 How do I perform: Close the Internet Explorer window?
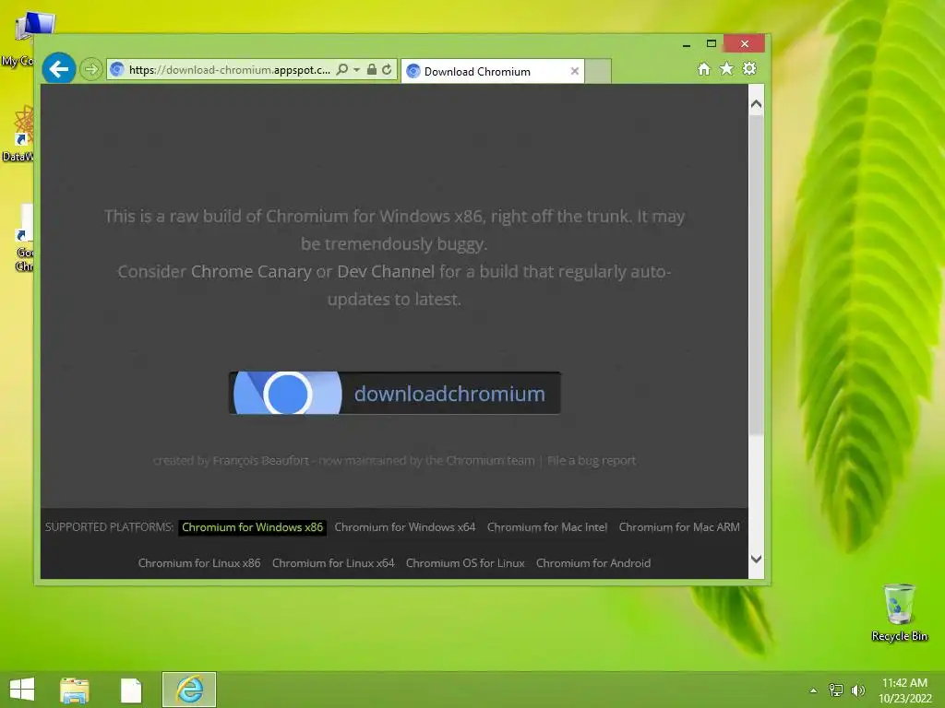tap(745, 44)
